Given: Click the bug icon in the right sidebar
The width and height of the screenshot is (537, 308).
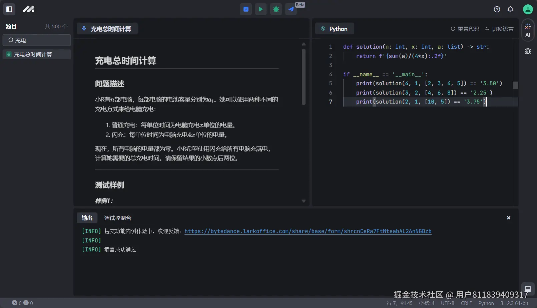Looking at the screenshot, I should coord(528,51).
